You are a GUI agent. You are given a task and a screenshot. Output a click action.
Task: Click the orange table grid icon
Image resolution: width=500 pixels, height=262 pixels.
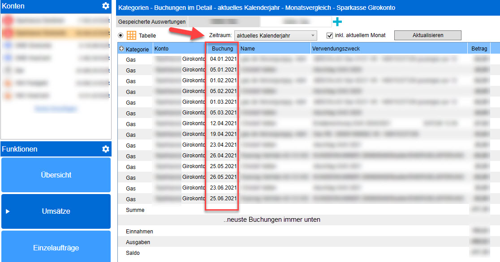(x=131, y=35)
